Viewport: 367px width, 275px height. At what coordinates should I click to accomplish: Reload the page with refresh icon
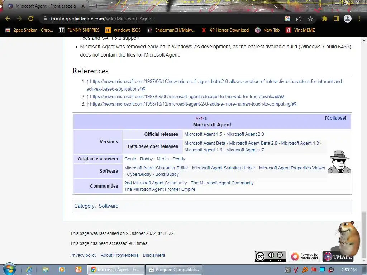pyautogui.click(x=31, y=19)
